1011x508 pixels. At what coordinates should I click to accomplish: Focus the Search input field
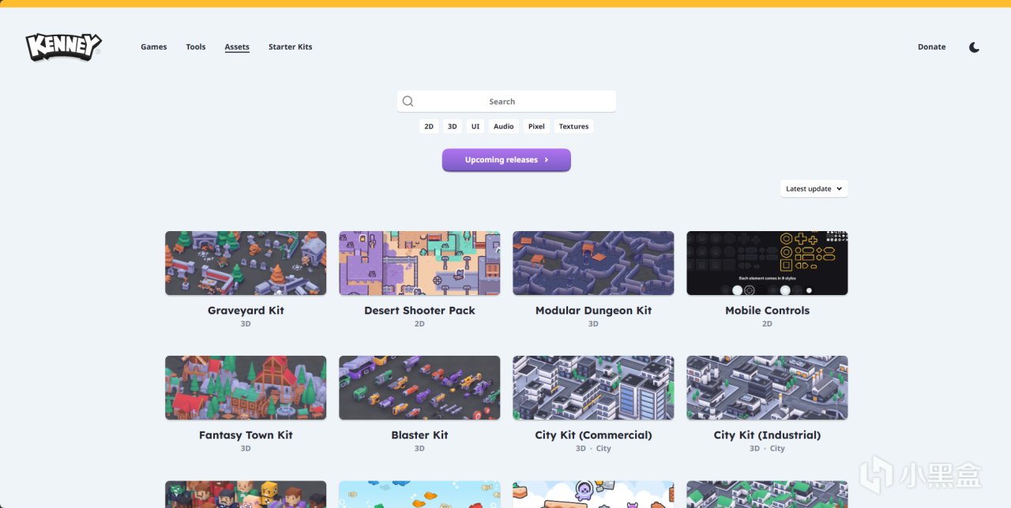click(506, 101)
